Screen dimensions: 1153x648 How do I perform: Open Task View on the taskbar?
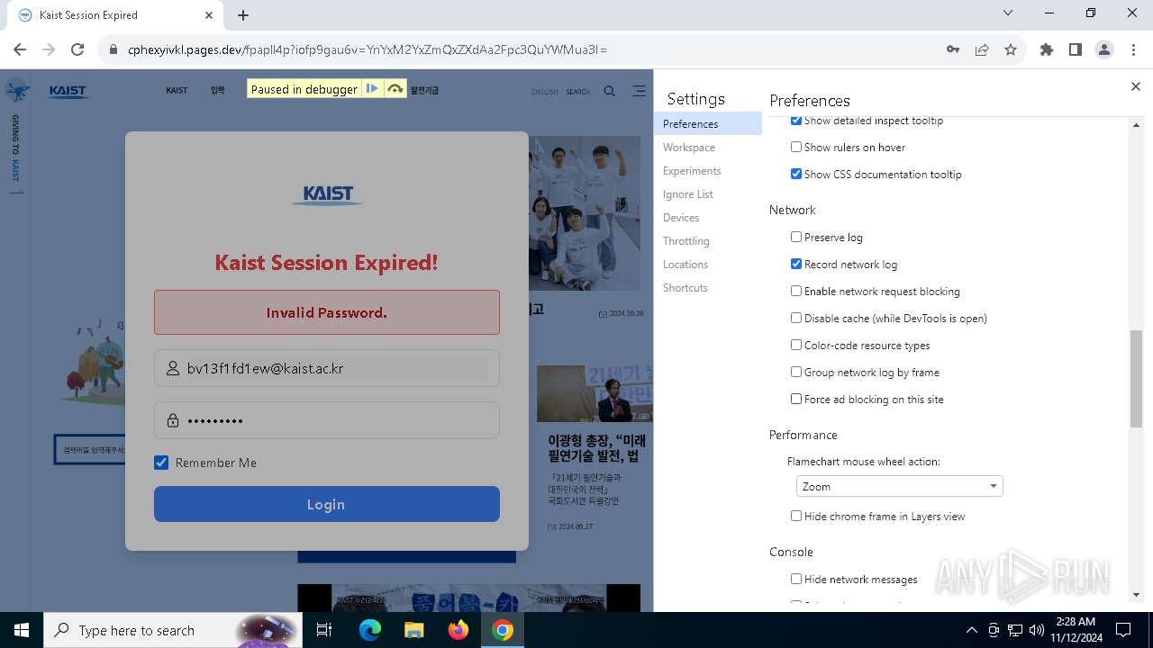pos(324,630)
